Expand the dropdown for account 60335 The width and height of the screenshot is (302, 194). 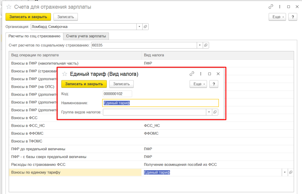point(200,45)
